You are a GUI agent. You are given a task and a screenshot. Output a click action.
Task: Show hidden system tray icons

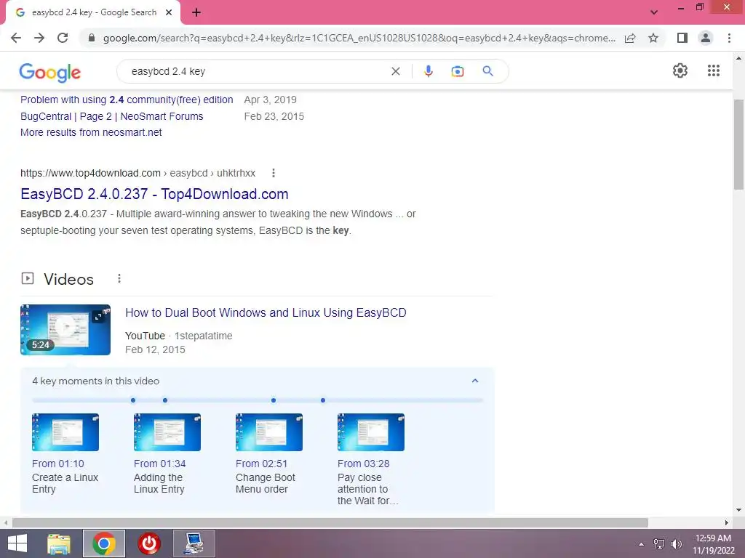[641, 544]
